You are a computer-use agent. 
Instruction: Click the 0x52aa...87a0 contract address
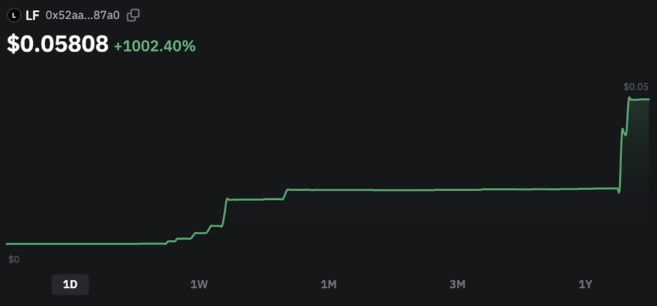pyautogui.click(x=82, y=15)
